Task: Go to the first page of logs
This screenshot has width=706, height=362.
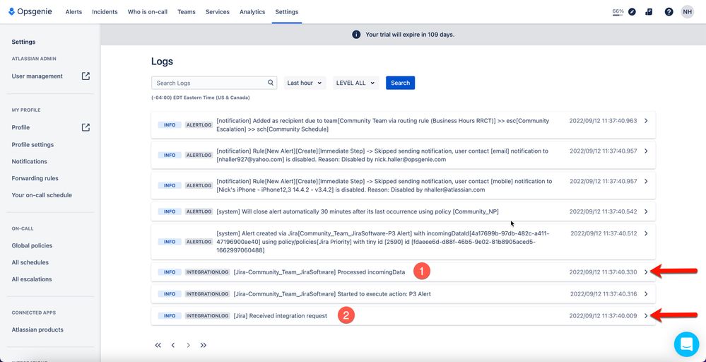Action: (x=158, y=345)
